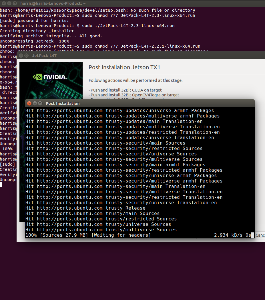Click the heading Post Installation Jetson TX1
The height and width of the screenshot is (300, 265).
(124, 67)
